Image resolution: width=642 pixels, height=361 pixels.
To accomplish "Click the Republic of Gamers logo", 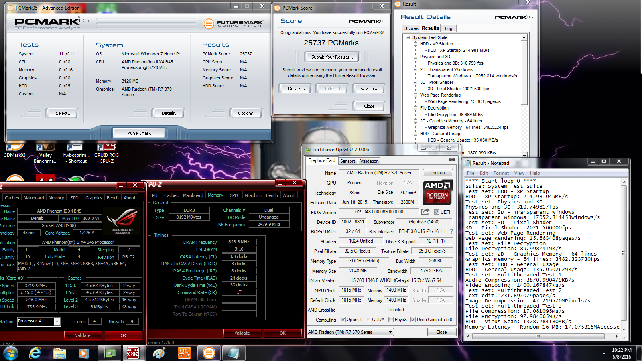I will 122,221.
